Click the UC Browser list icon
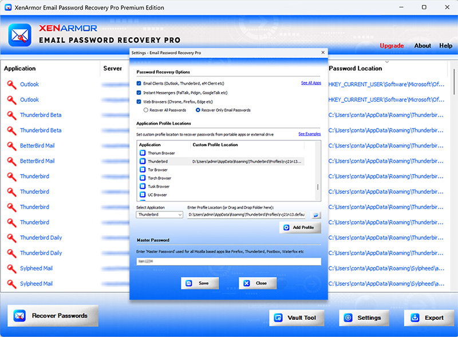Viewport: 458px width, 337px height. 143,195
